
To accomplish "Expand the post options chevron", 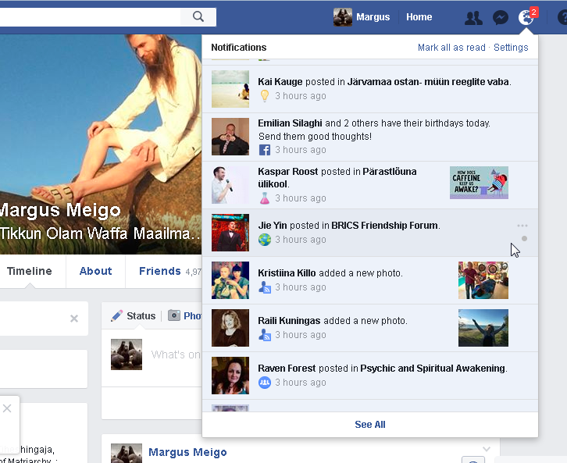I will [x=487, y=449].
